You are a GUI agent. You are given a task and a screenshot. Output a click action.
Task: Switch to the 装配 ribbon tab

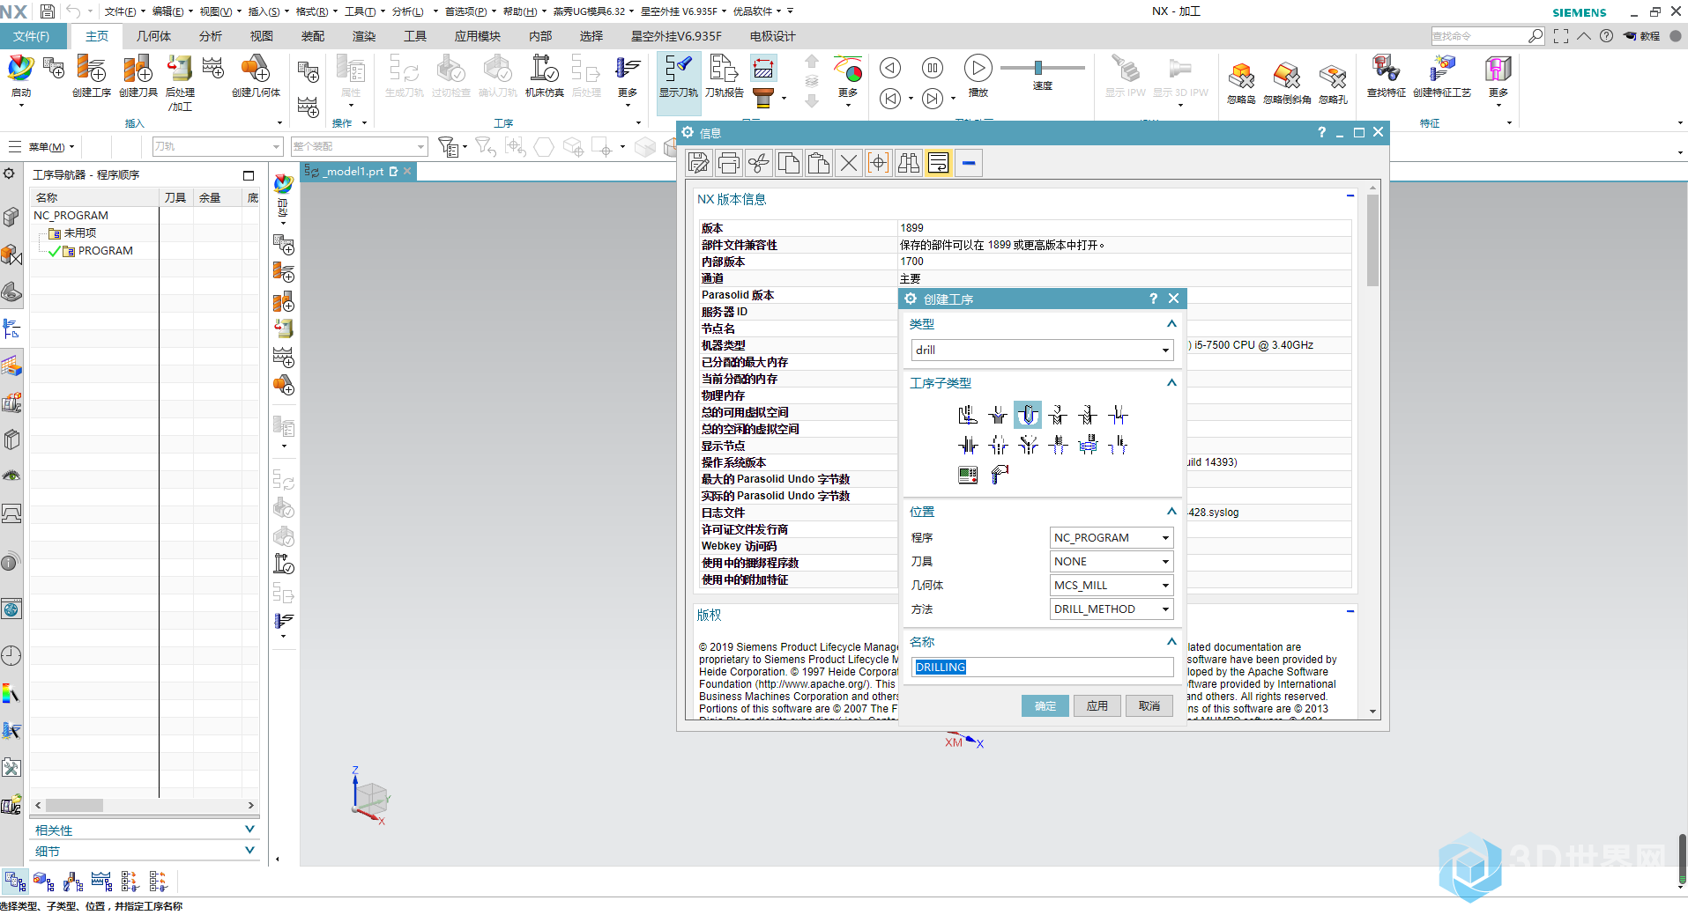click(313, 36)
